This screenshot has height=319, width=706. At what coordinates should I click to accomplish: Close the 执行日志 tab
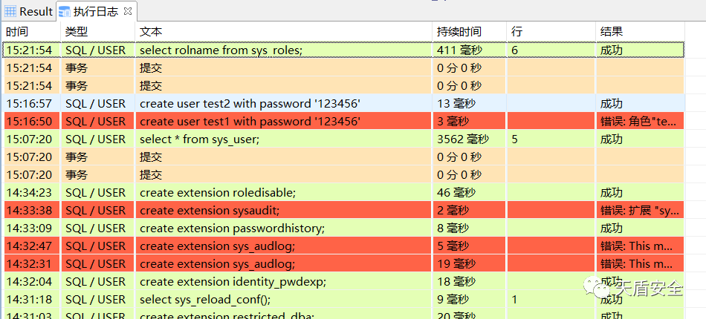128,11
